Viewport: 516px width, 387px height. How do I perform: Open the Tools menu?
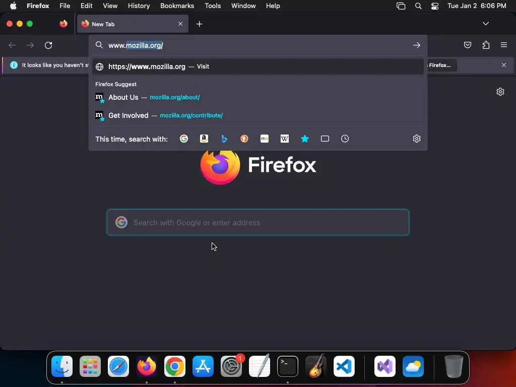213,6
